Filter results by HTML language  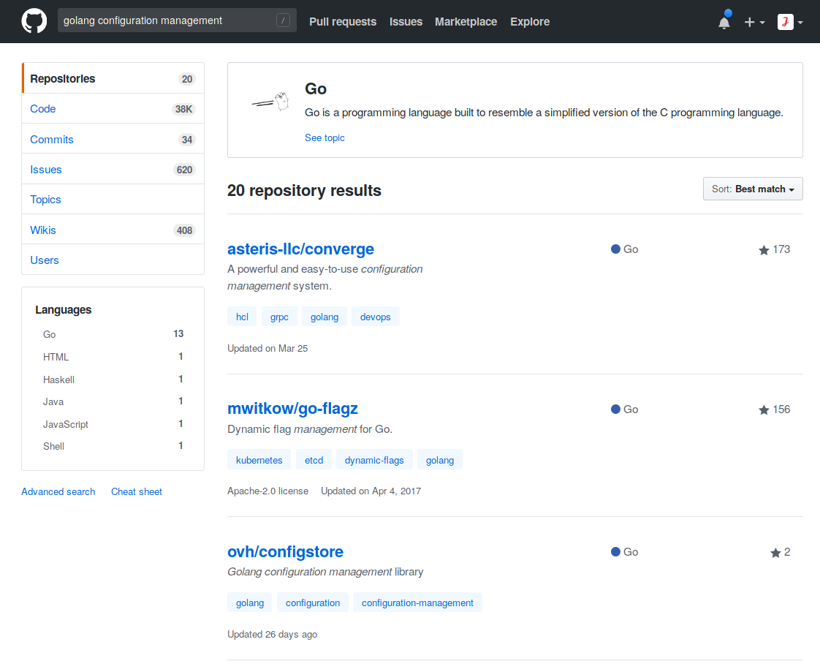113,357
